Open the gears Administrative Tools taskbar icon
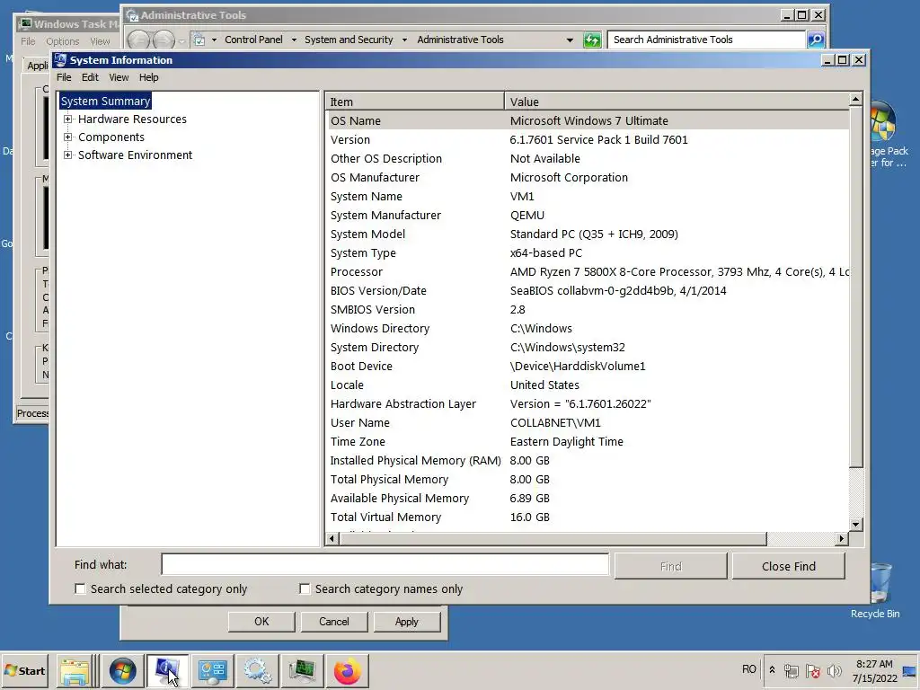920x690 pixels. coord(258,670)
